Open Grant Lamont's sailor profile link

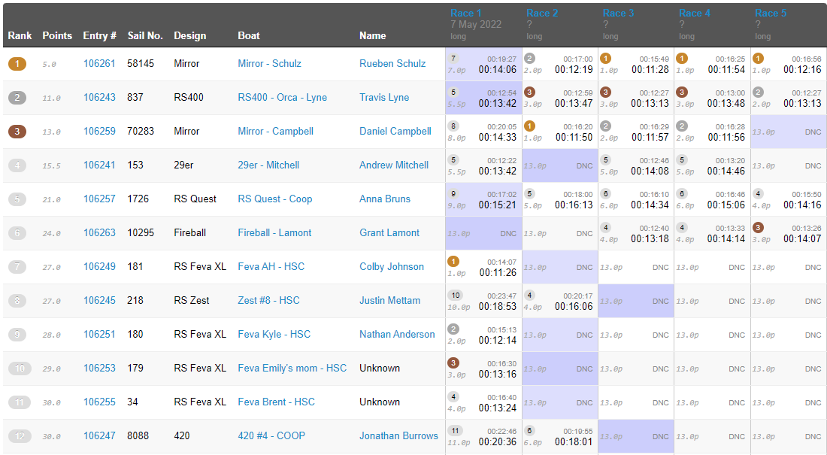[389, 232]
